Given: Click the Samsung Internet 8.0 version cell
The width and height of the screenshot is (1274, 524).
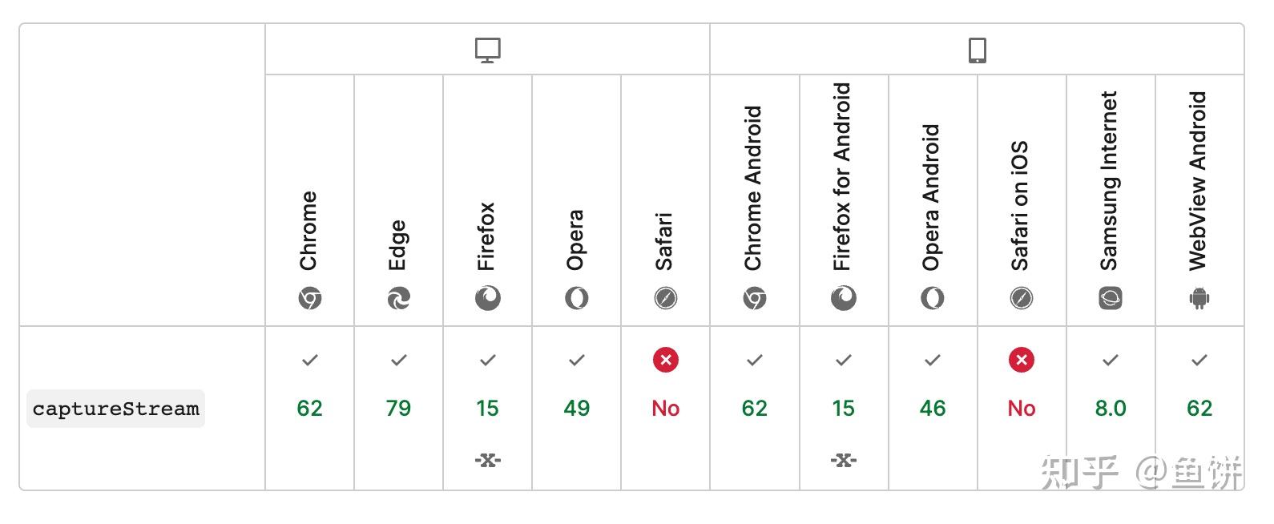Looking at the screenshot, I should coord(1110,408).
